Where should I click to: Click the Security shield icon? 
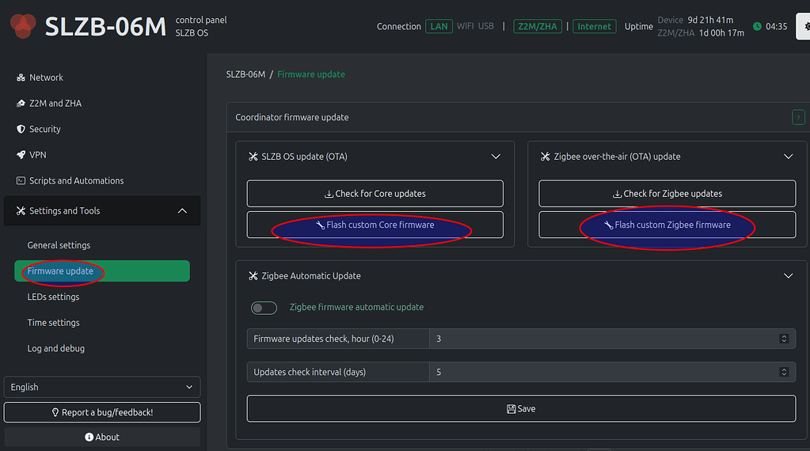click(21, 129)
